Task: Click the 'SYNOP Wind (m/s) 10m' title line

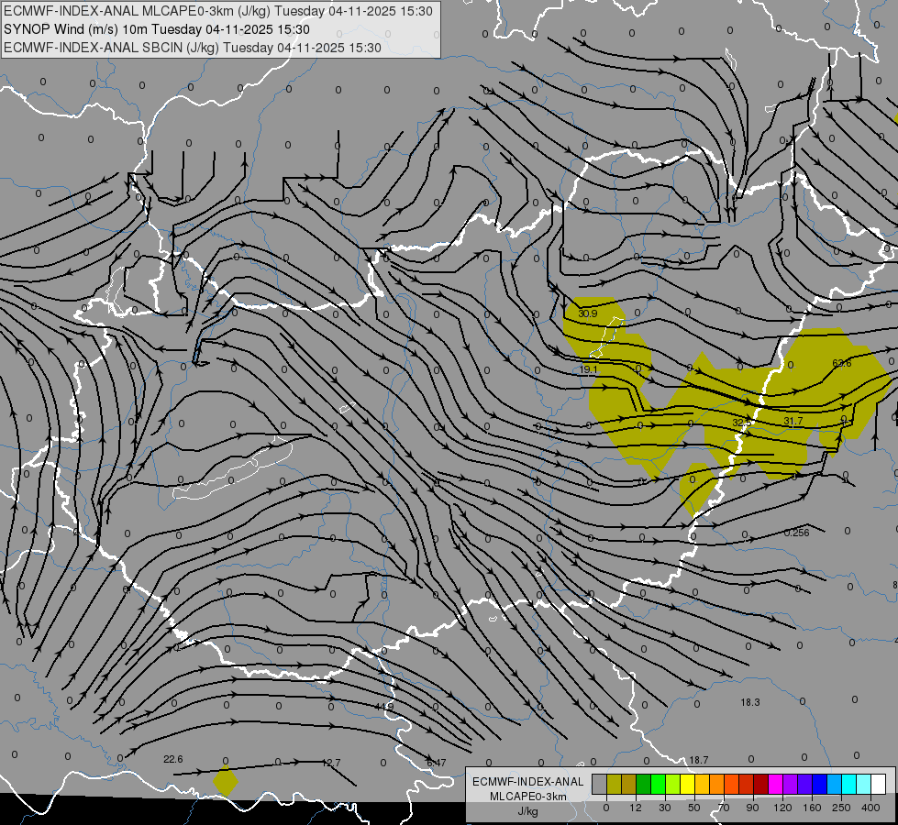Action: (x=157, y=29)
